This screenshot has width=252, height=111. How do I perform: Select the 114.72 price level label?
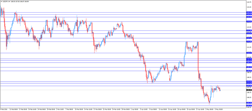249,12
